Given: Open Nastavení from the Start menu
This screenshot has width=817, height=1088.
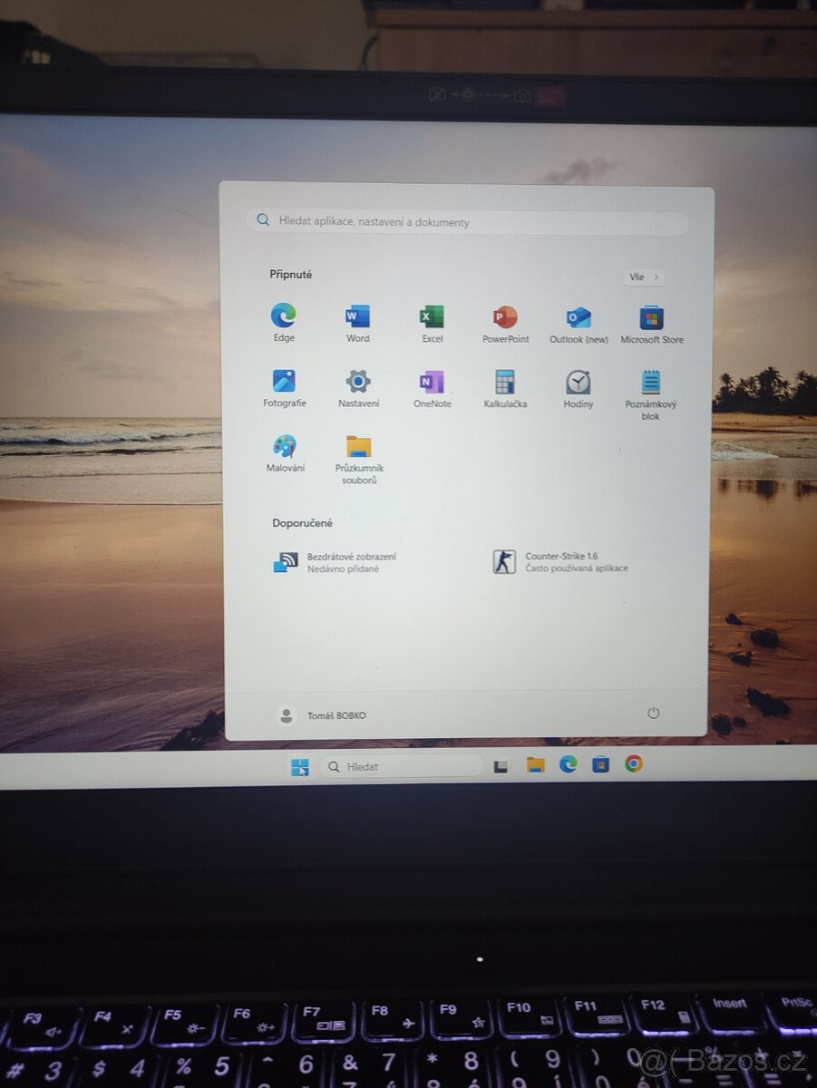Looking at the screenshot, I should [x=357, y=382].
